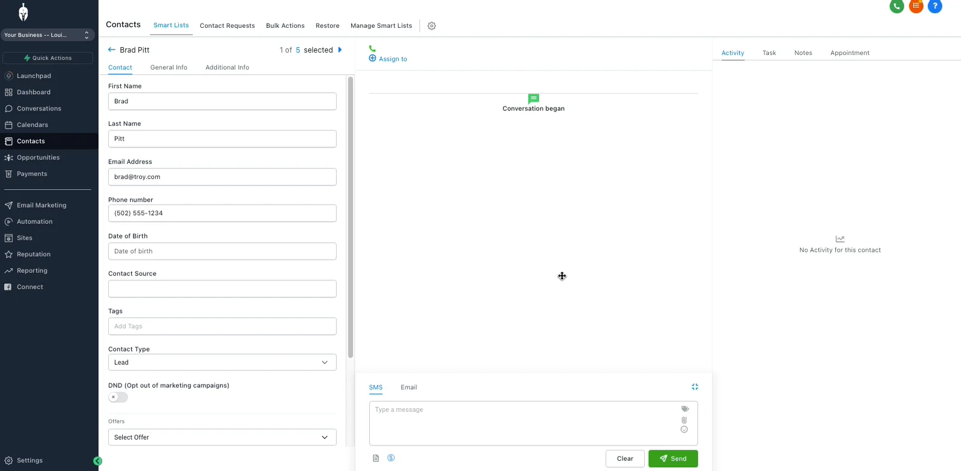Click the green phone icon in top bar

coord(897,6)
